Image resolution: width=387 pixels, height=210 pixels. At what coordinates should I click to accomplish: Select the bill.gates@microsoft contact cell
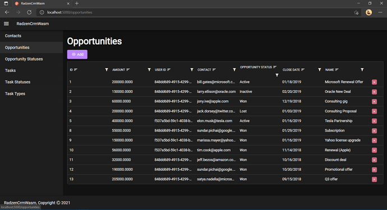pos(216,82)
